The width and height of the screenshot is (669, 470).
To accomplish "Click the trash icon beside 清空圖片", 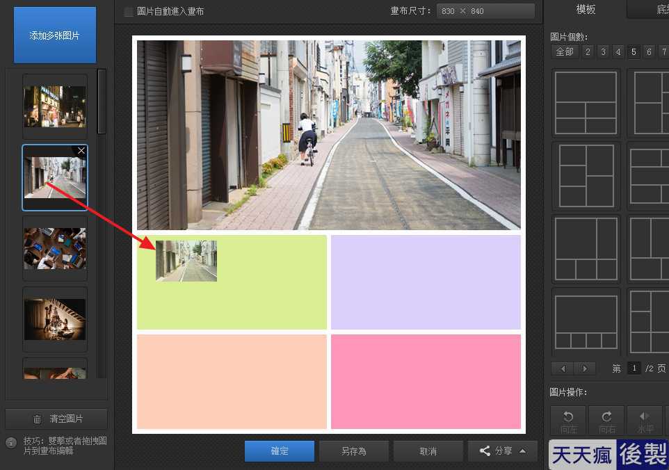I will (x=37, y=419).
